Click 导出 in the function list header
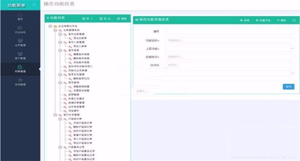Viewport: 300px width, 161px height. coord(105,19)
